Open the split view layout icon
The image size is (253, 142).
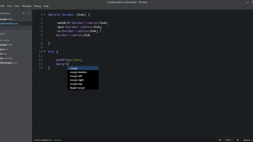[29, 13]
